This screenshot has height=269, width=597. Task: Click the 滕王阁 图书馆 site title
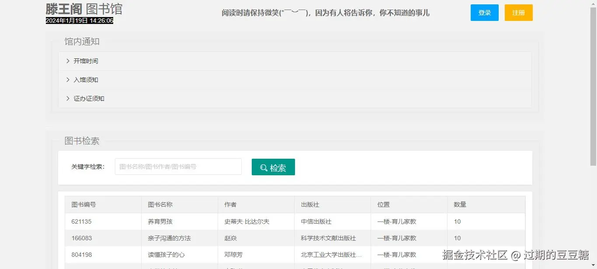84,9
